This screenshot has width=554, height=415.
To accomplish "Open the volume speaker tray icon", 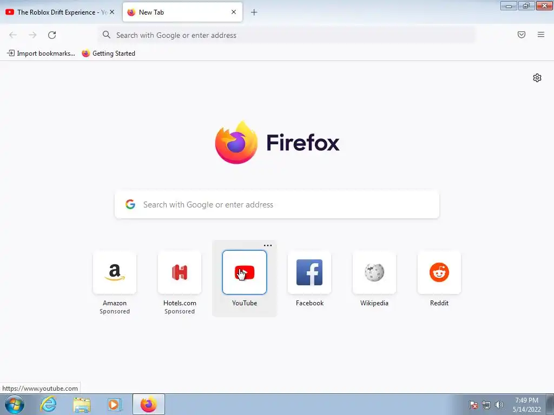I will (499, 405).
